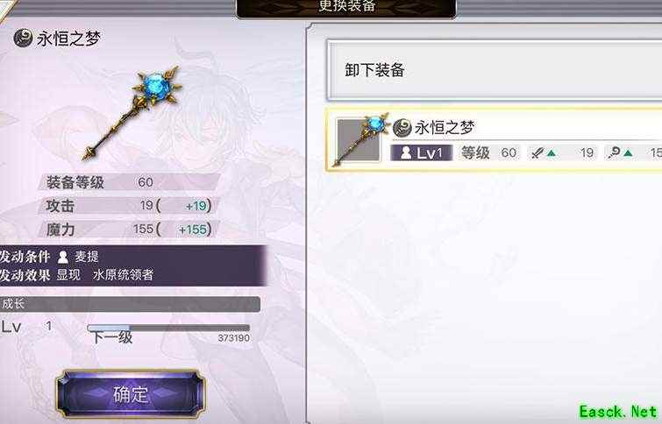Click the swirl icon in the equipment list row

click(402, 127)
